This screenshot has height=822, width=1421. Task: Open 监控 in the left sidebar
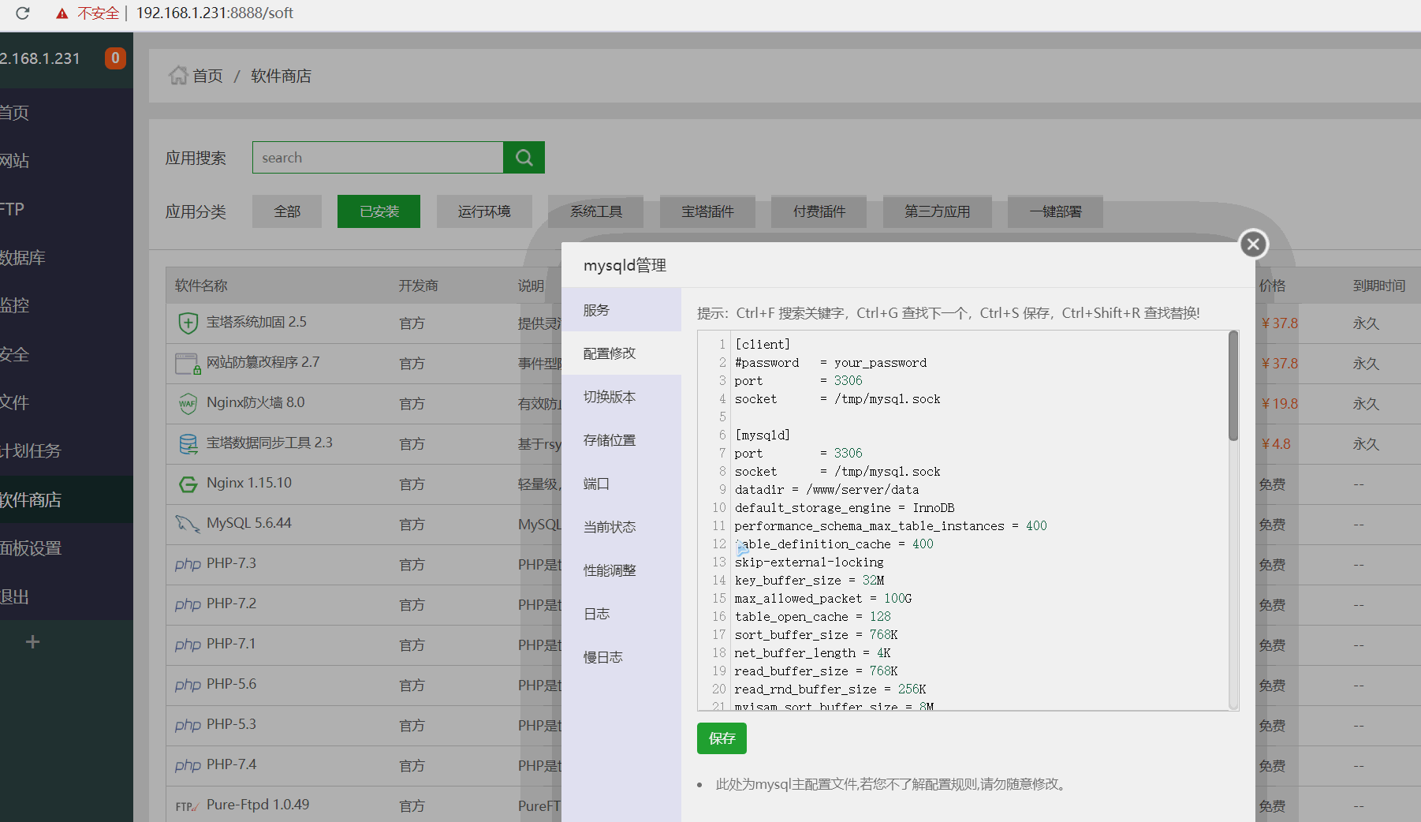pos(66,306)
